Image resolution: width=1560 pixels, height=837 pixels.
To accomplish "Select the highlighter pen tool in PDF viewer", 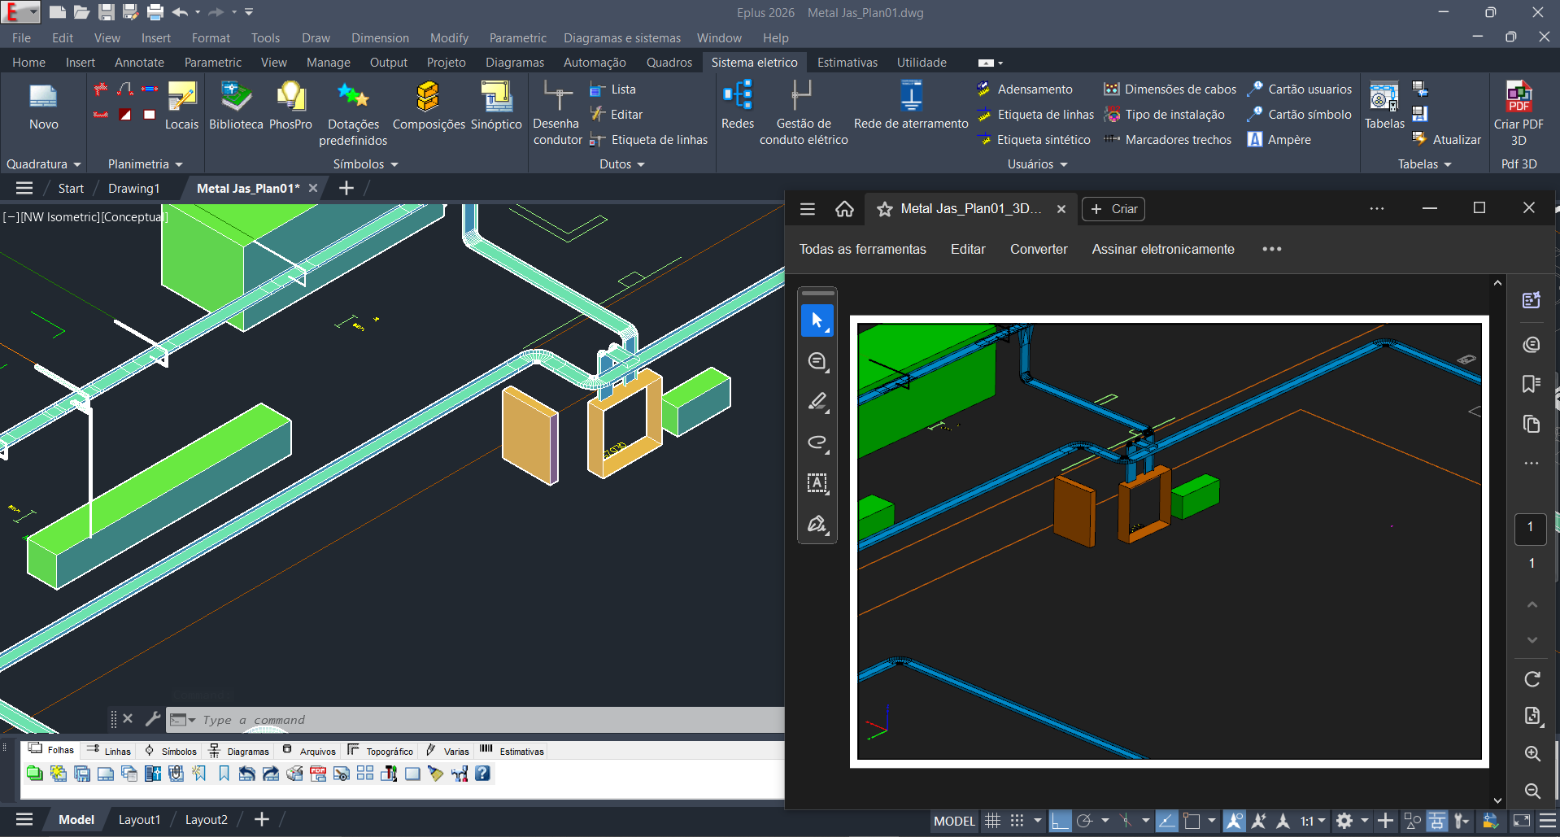I will coord(817,402).
